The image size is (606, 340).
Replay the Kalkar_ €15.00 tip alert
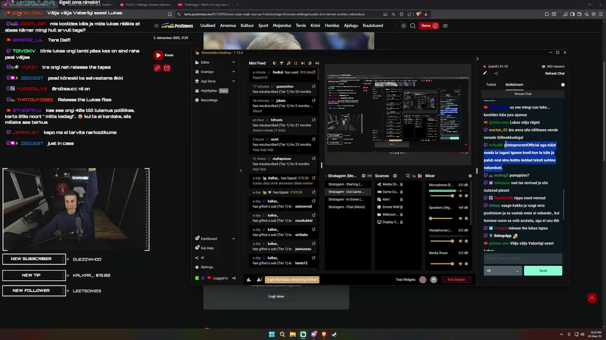pyautogui.click(x=313, y=178)
